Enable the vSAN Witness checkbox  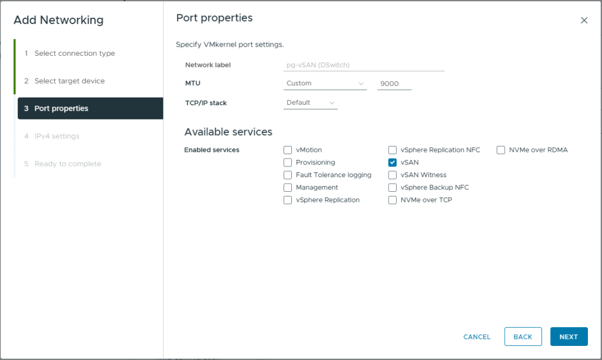coord(393,175)
